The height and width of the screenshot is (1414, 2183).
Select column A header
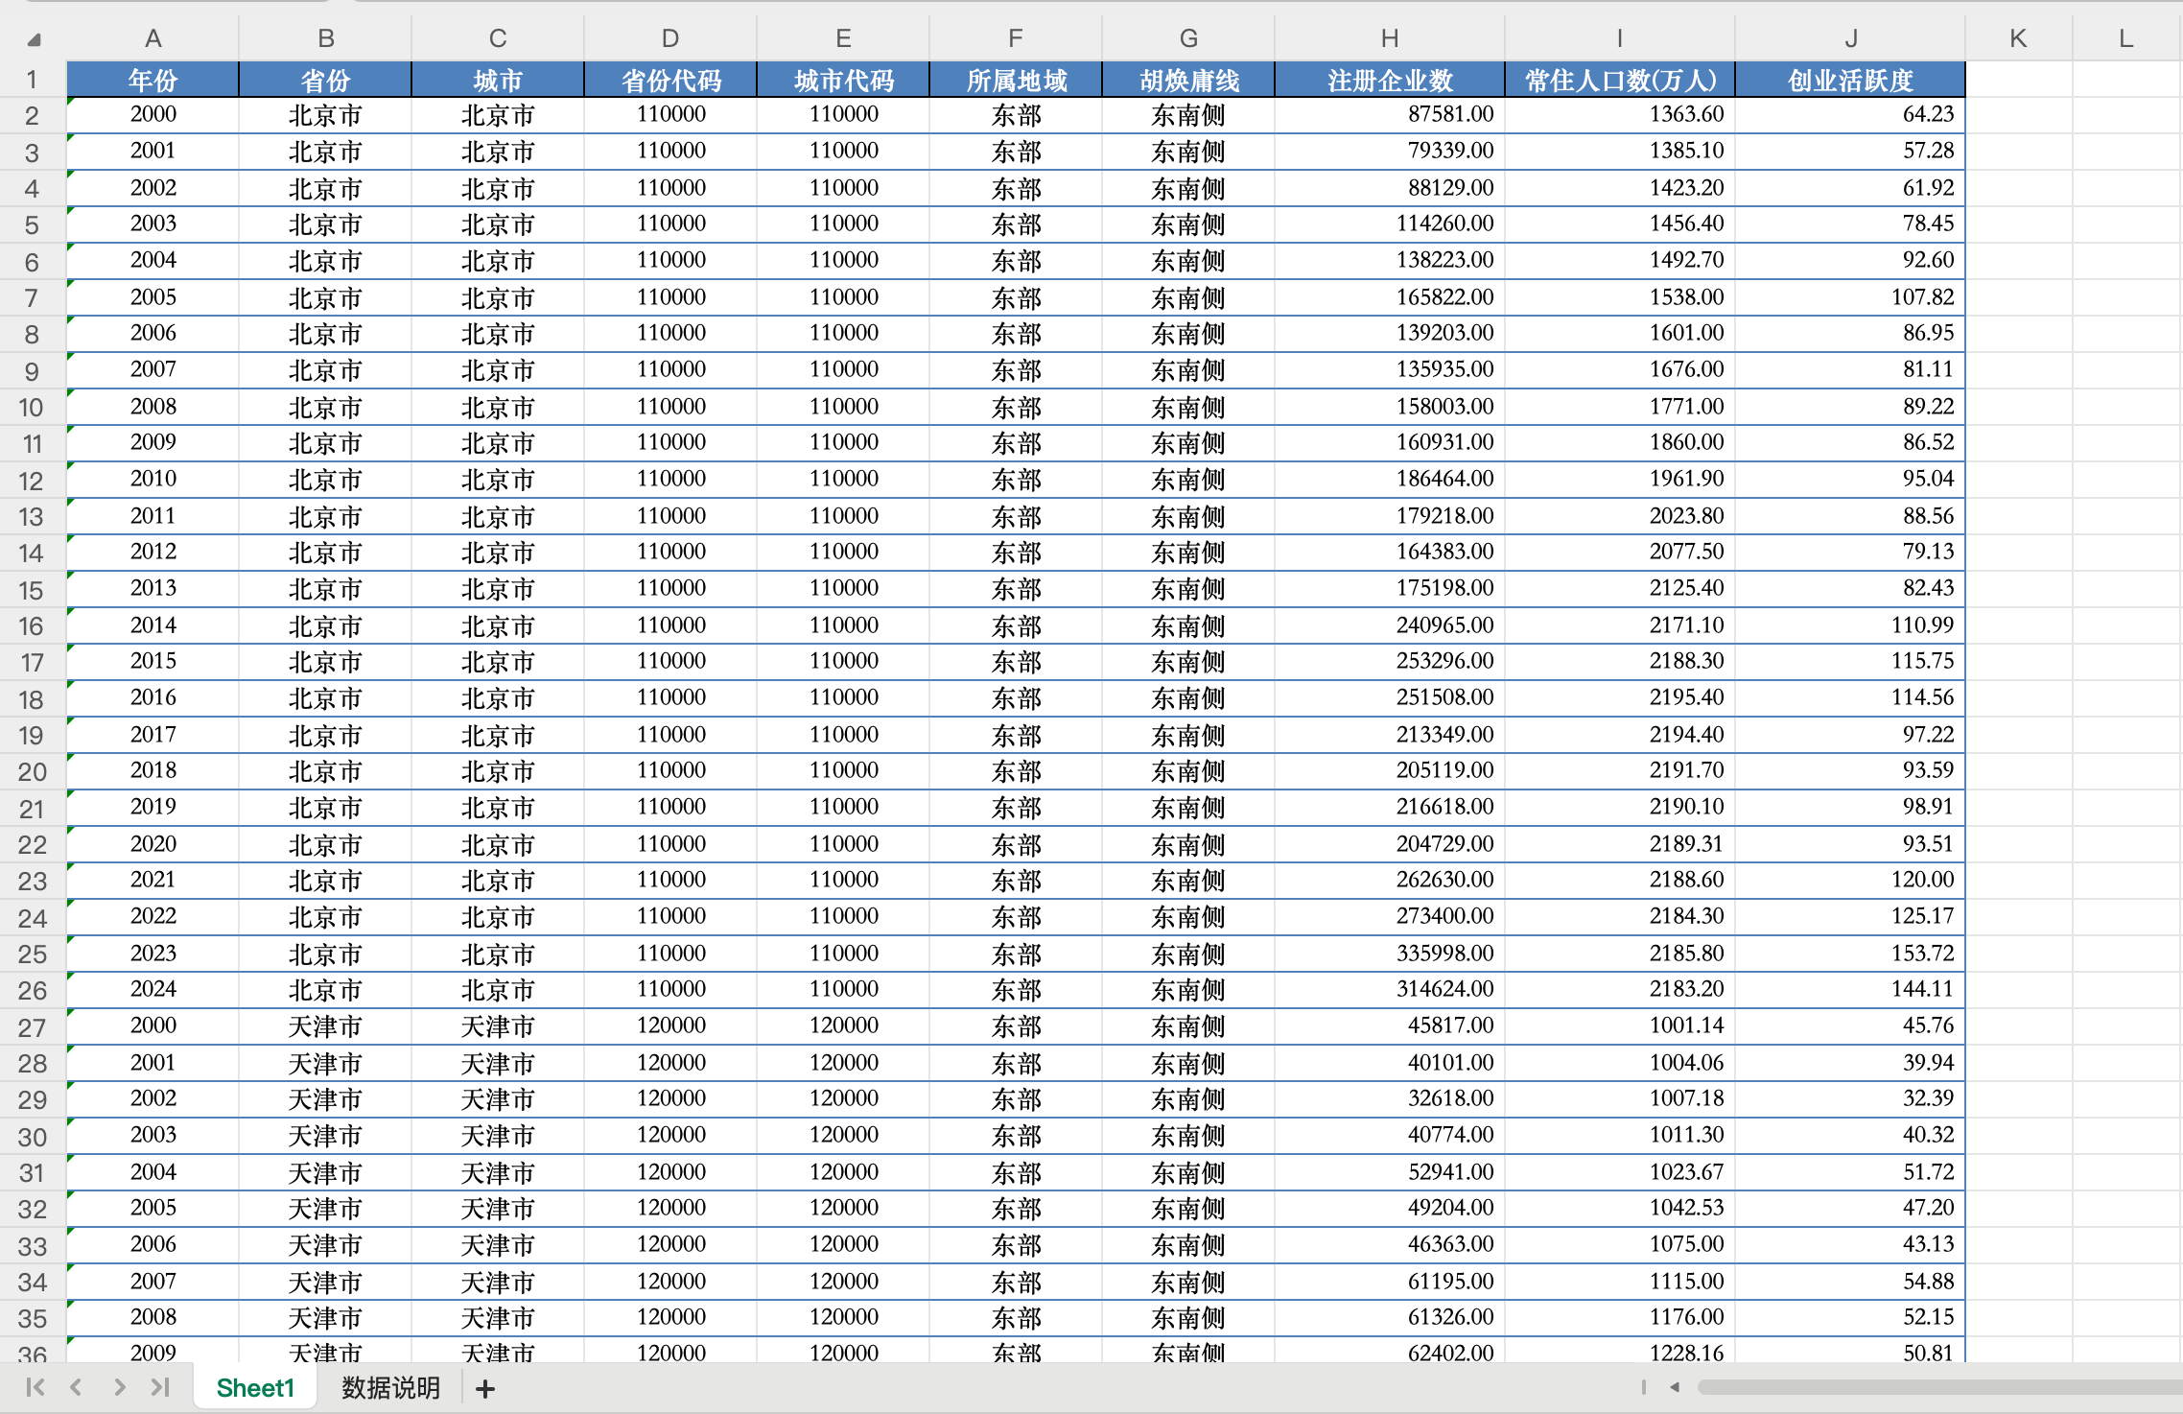[153, 38]
